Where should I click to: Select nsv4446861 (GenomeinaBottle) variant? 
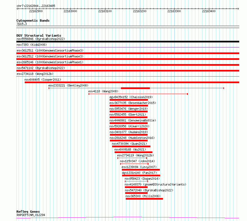click(x=133, y=120)
